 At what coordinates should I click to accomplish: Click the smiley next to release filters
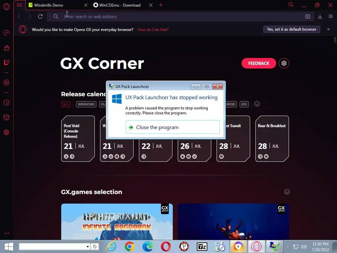pyautogui.click(x=257, y=104)
